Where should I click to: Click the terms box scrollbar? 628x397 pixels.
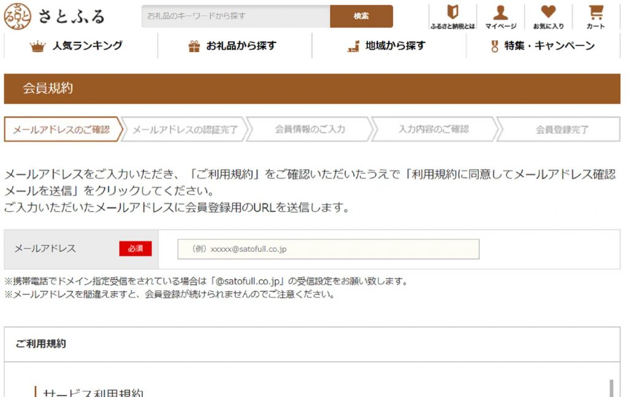pyautogui.click(x=611, y=388)
